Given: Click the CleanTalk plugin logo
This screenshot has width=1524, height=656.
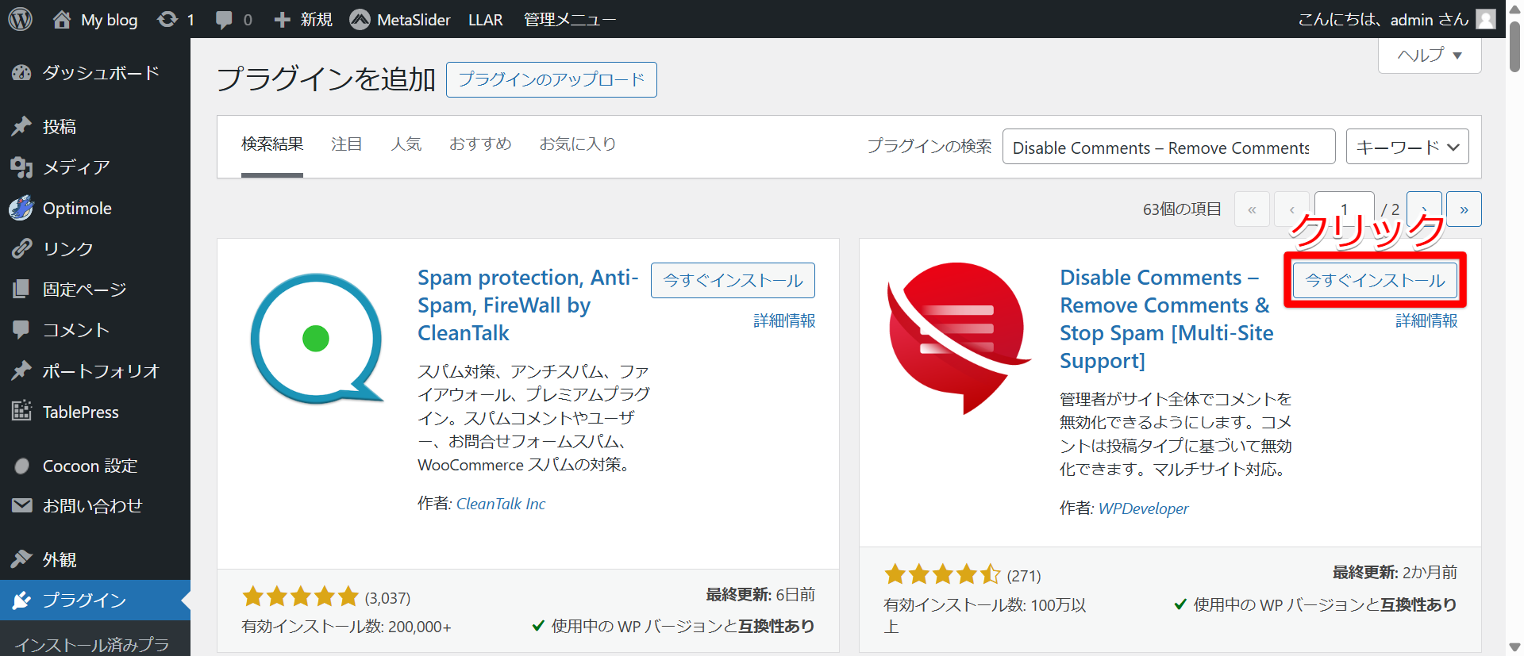Looking at the screenshot, I should [317, 339].
